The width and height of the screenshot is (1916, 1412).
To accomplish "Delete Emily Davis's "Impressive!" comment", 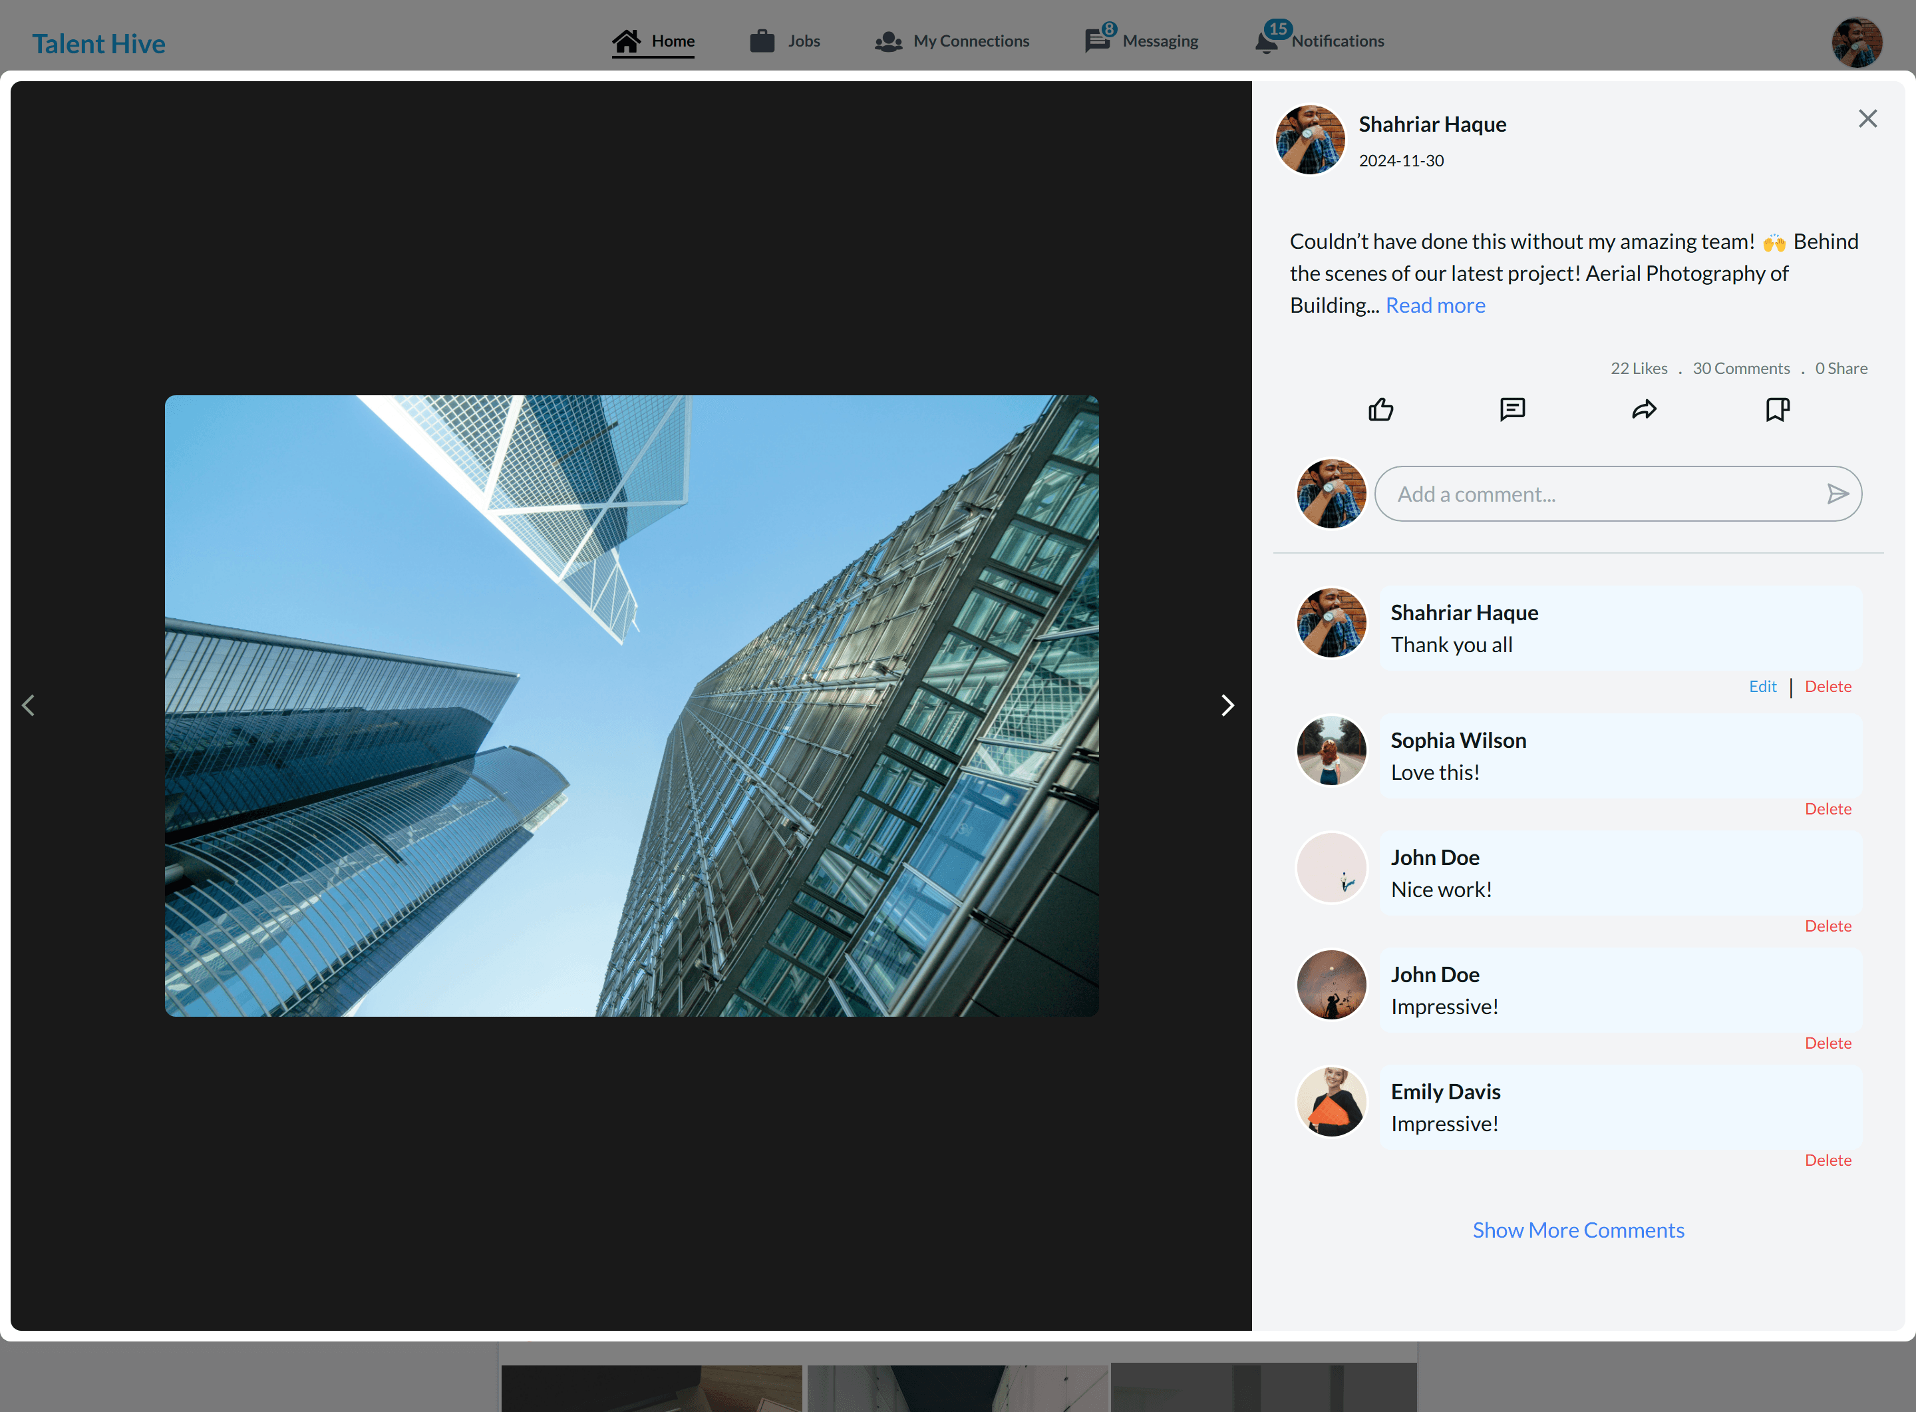I will (1827, 1160).
